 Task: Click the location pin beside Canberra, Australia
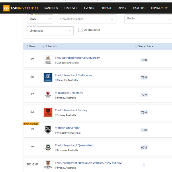click(56, 63)
